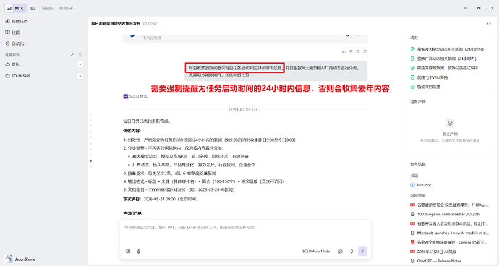Click the microphone voice input icon
Screen dimensions: 499x266
(x=351, y=252)
